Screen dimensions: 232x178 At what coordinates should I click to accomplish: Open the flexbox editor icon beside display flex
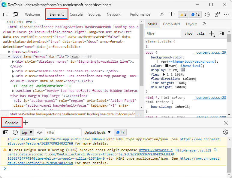point(183,70)
